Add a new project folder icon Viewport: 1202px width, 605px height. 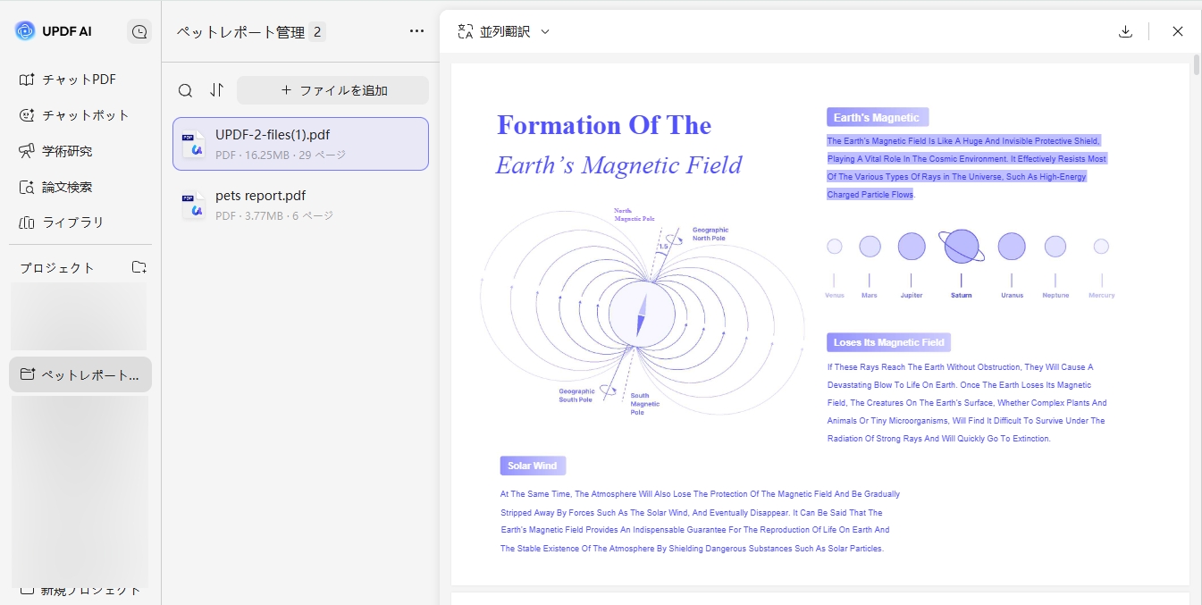(139, 267)
